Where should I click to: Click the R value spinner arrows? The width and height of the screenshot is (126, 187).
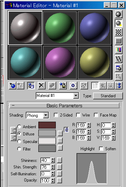pyautogui.click(x=89, y=125)
